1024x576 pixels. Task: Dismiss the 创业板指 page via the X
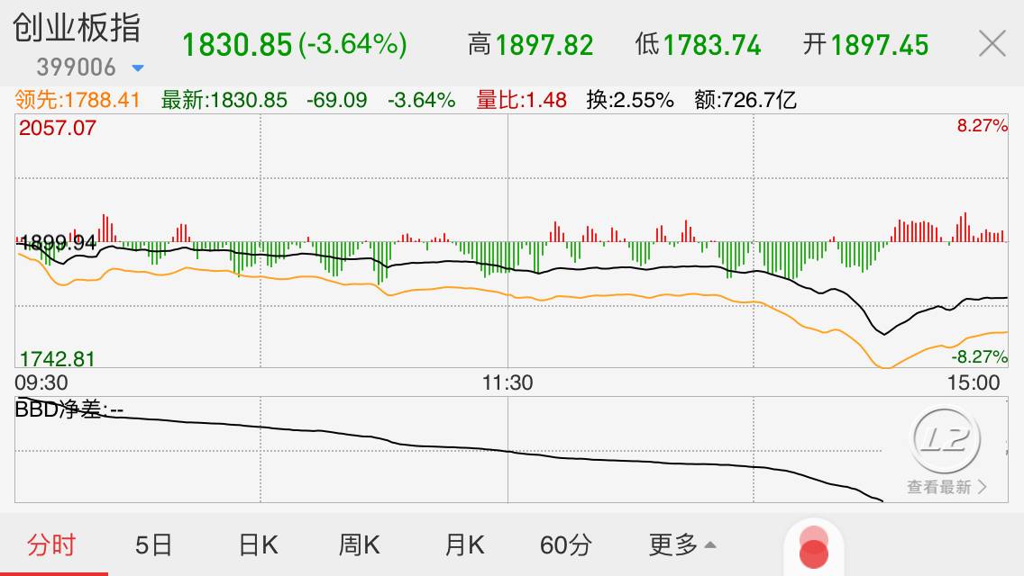(x=992, y=42)
